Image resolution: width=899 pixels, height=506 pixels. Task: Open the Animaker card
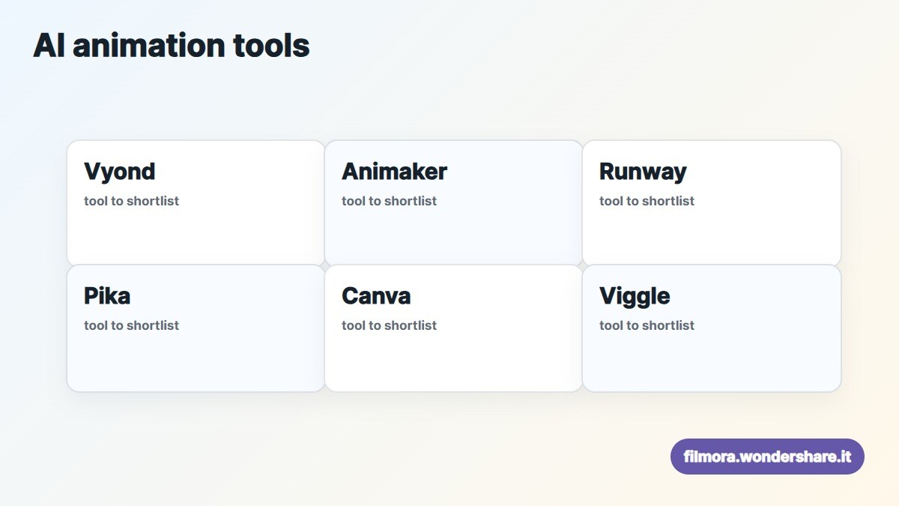point(454,203)
